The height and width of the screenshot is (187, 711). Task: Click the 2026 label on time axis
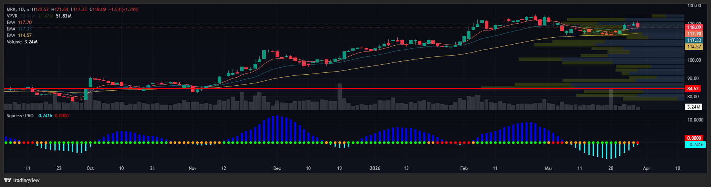[375, 168]
